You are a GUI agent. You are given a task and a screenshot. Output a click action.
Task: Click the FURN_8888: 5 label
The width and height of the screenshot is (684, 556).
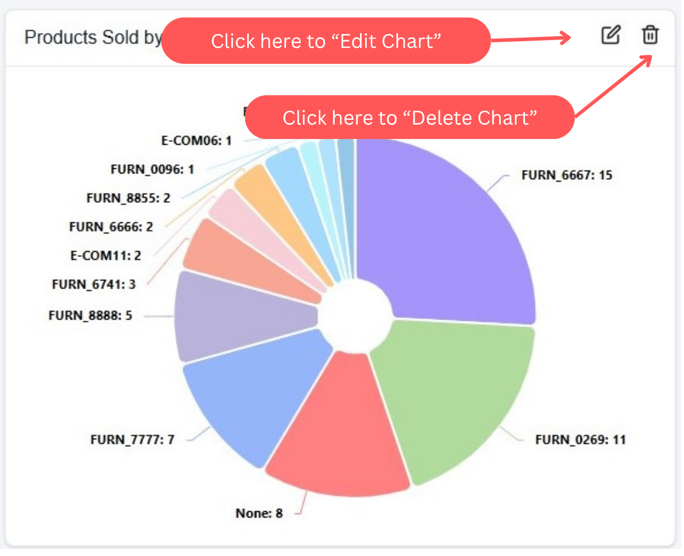click(x=91, y=317)
